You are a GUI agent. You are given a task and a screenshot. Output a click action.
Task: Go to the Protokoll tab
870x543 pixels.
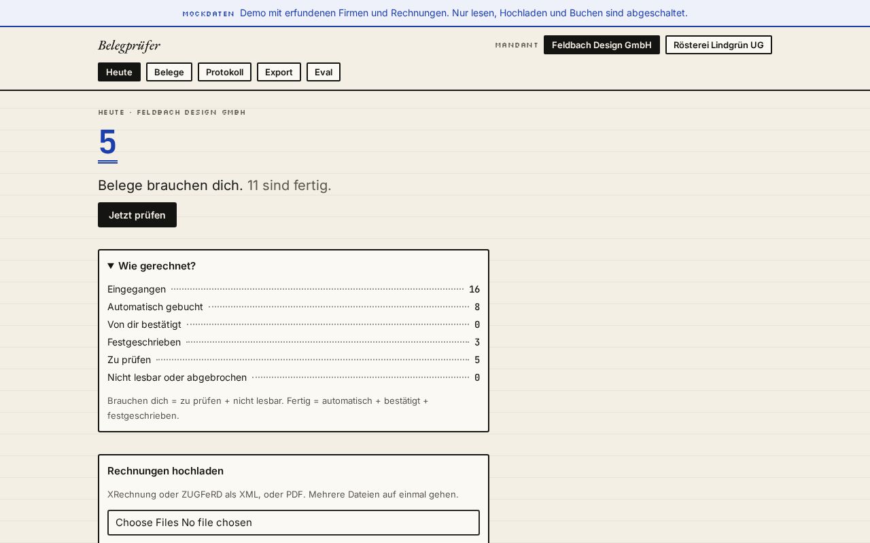tap(224, 72)
